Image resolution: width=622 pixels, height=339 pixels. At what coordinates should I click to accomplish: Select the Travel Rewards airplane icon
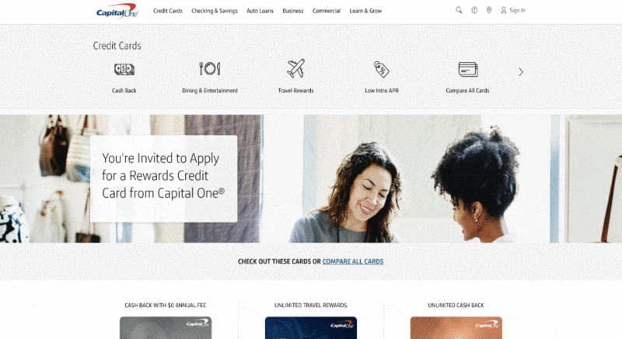point(296,68)
